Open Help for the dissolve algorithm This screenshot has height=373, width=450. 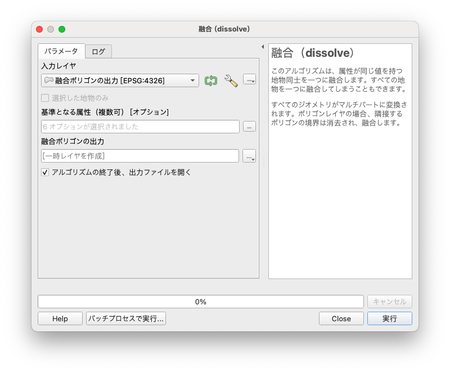(60, 318)
